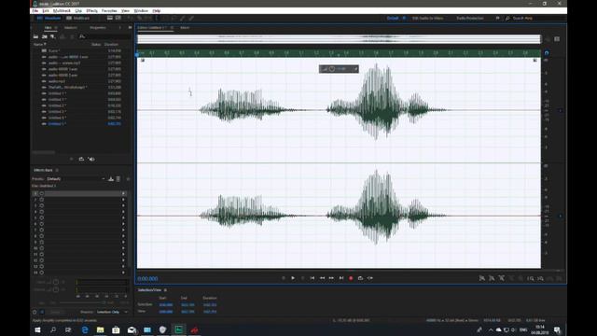The height and width of the screenshot is (336, 597).
Task: Sort files by Name column header
Action: click(x=39, y=44)
